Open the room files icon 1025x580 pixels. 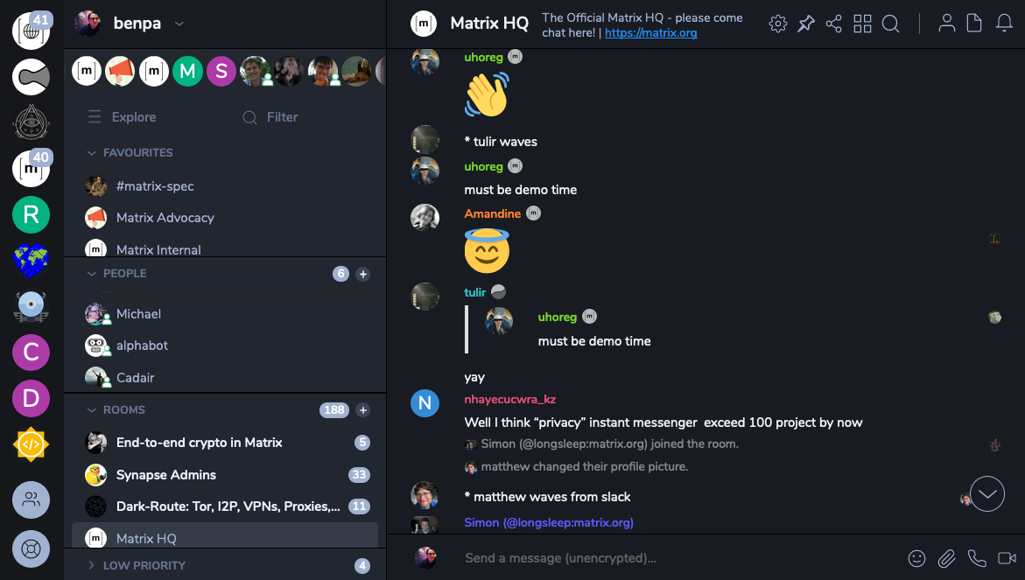(x=974, y=24)
